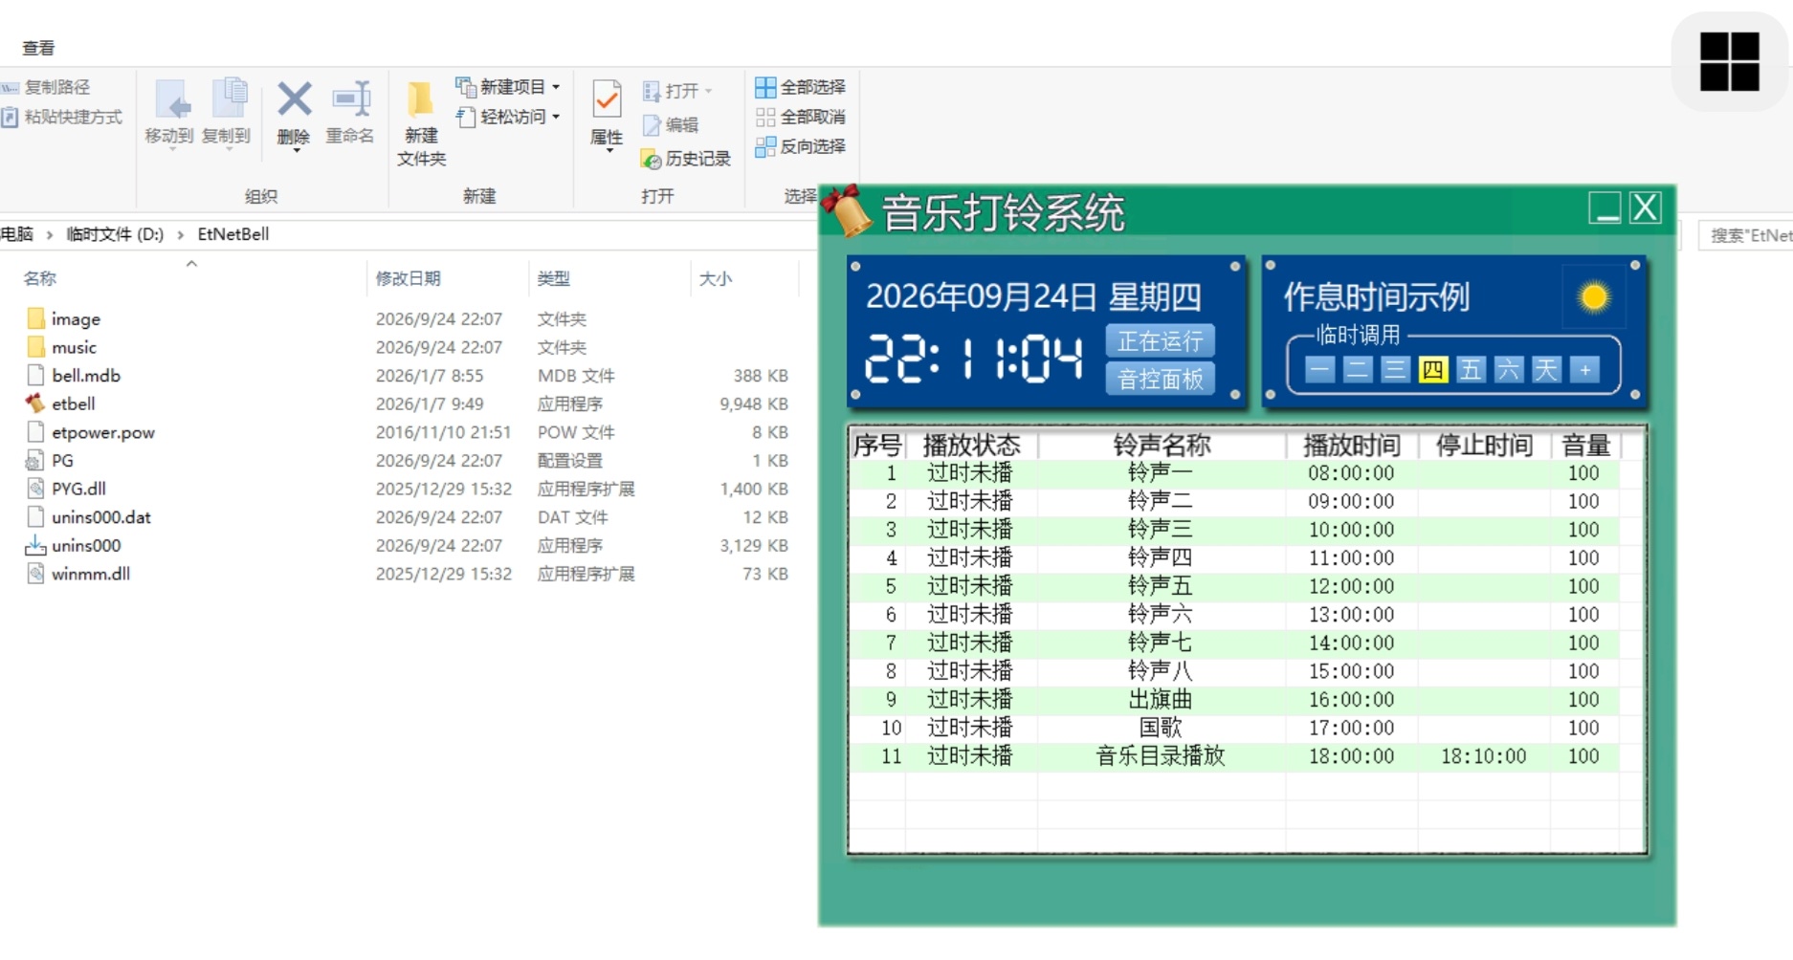1793x960 pixels.
Task: Toggle Tuesday (二) in temporary call
Action: coord(1358,370)
